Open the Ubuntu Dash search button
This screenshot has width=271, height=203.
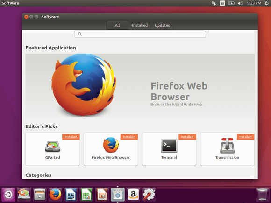[8, 195]
